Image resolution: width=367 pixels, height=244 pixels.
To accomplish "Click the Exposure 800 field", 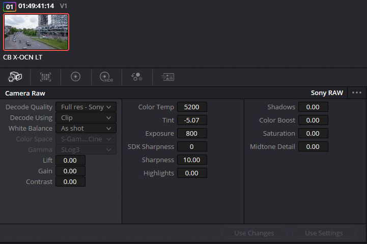I will 192,134.
